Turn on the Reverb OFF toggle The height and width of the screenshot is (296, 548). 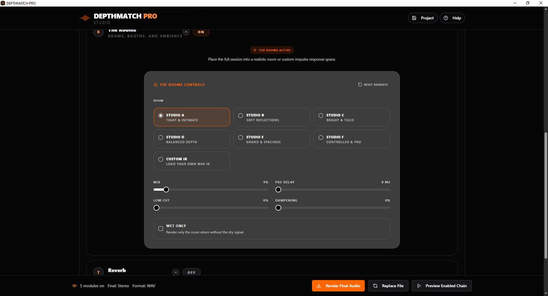[191, 272]
